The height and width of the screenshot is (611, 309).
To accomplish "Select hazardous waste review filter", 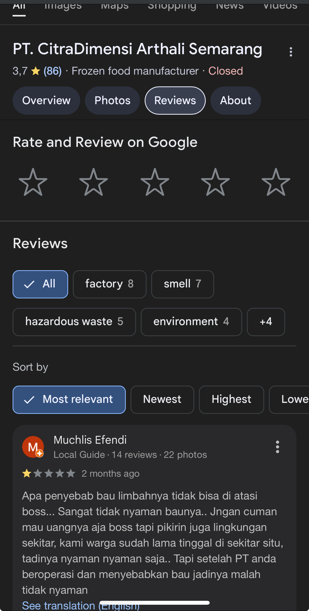I will point(74,322).
